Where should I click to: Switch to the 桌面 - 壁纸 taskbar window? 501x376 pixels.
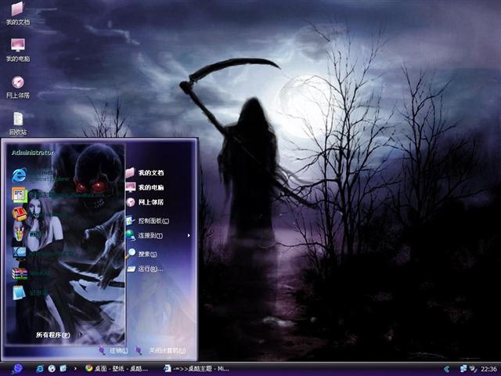point(119,368)
